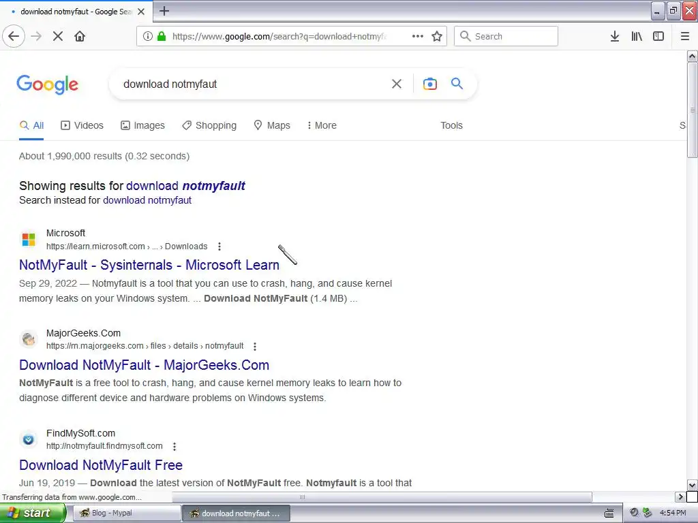Switch to Maps results

(x=271, y=125)
